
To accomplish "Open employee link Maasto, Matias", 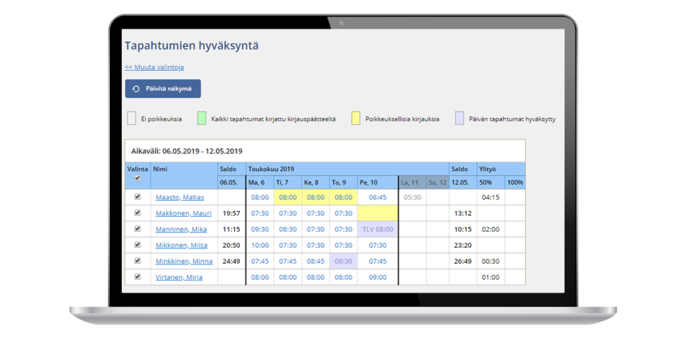I will coord(179,197).
